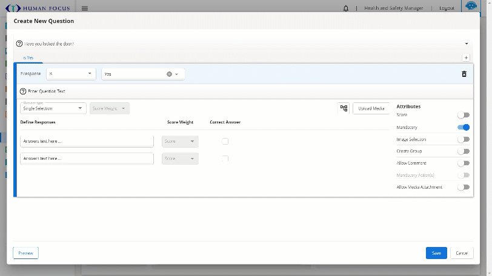Tick the first Correct Answer checkbox
Viewport: 492px width, 276px height.
(x=225, y=141)
